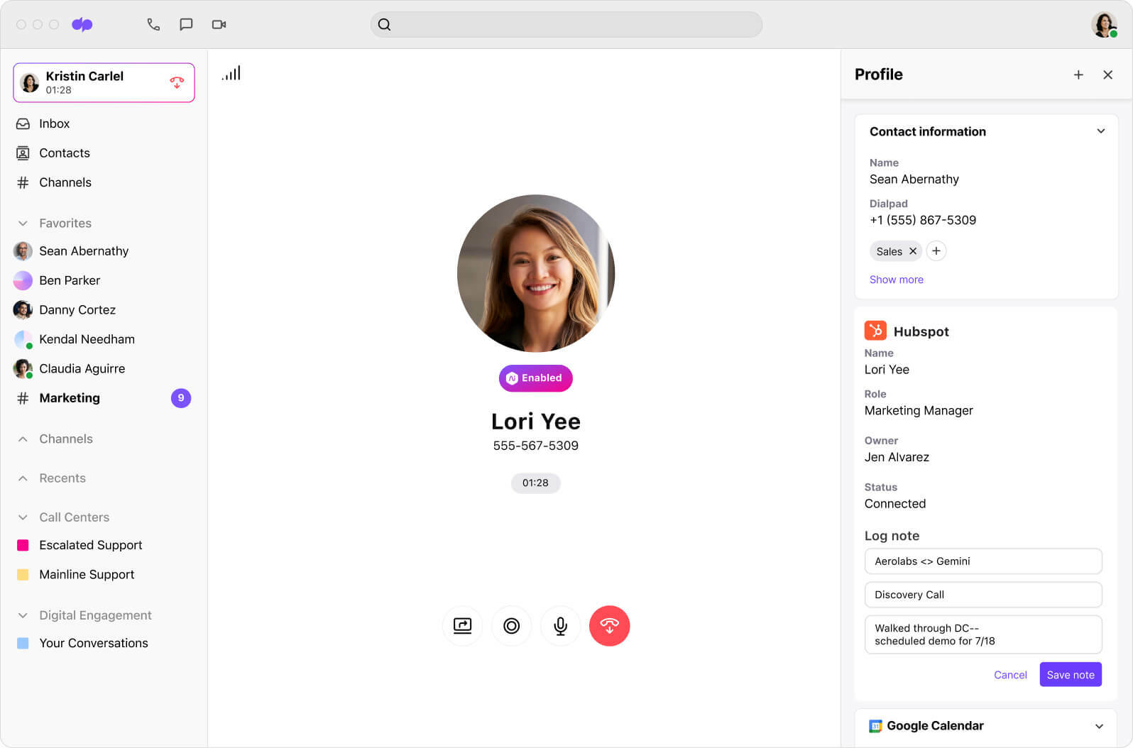
Task: Open the active Kristin Carlel call card
Action: pyautogui.click(x=104, y=82)
